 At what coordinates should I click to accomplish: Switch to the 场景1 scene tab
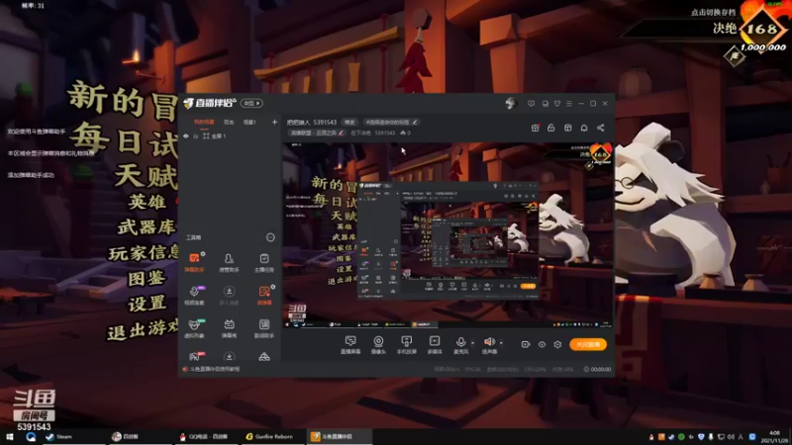point(249,122)
